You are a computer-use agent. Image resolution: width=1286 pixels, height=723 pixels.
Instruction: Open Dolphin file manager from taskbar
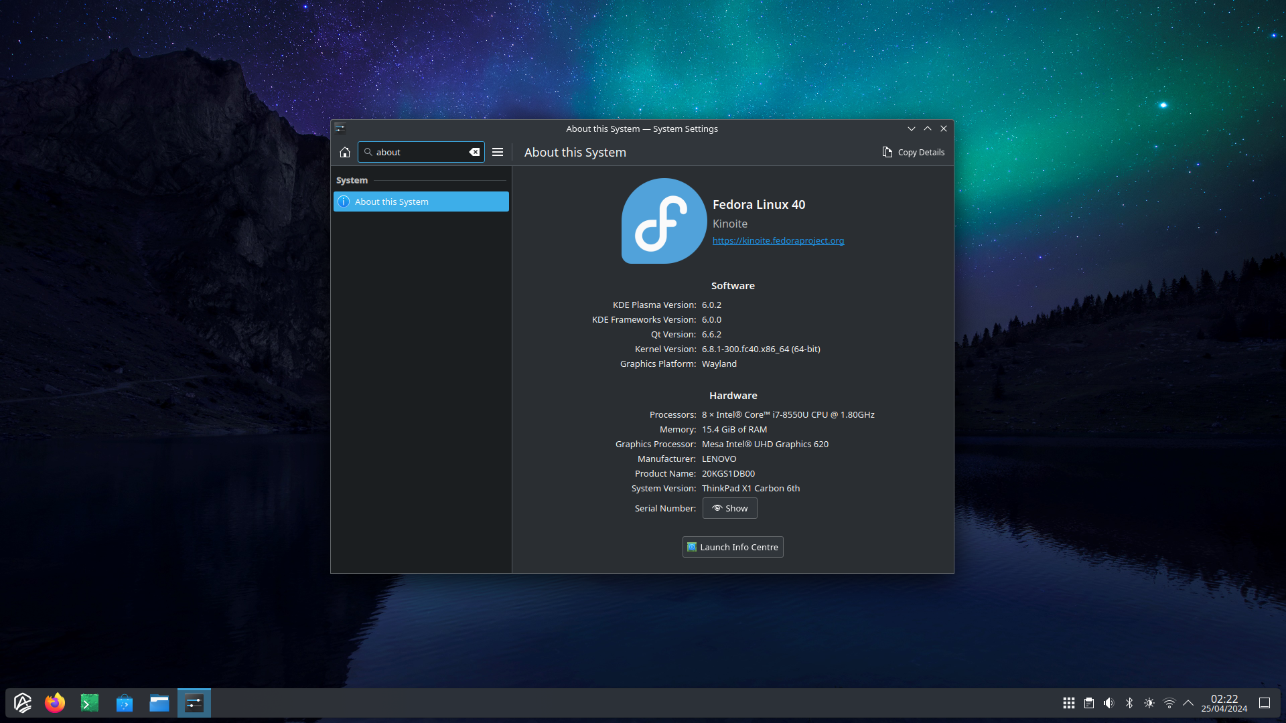[x=159, y=703]
